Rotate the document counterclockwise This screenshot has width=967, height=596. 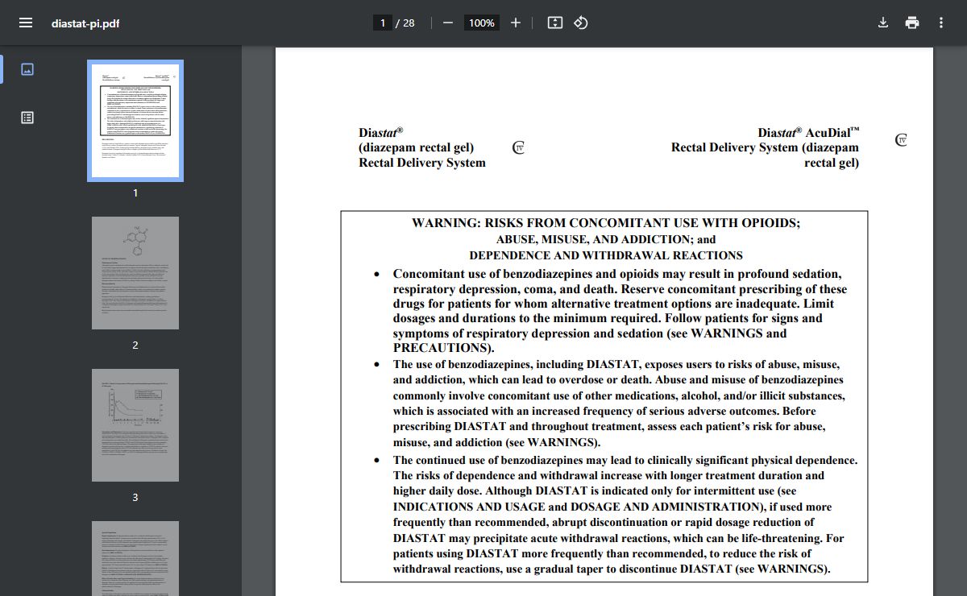point(580,23)
